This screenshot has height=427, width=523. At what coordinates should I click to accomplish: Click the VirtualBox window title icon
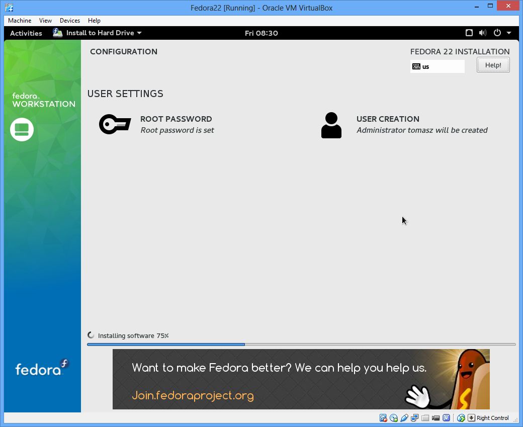(x=10, y=8)
